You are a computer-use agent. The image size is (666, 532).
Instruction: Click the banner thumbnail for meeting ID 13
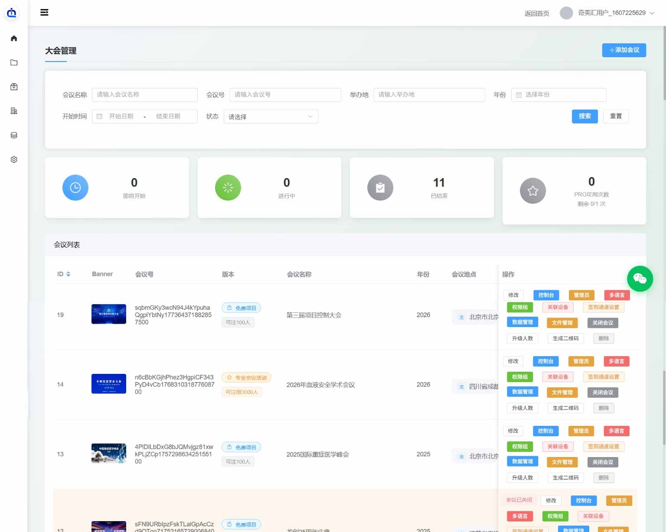(x=109, y=453)
